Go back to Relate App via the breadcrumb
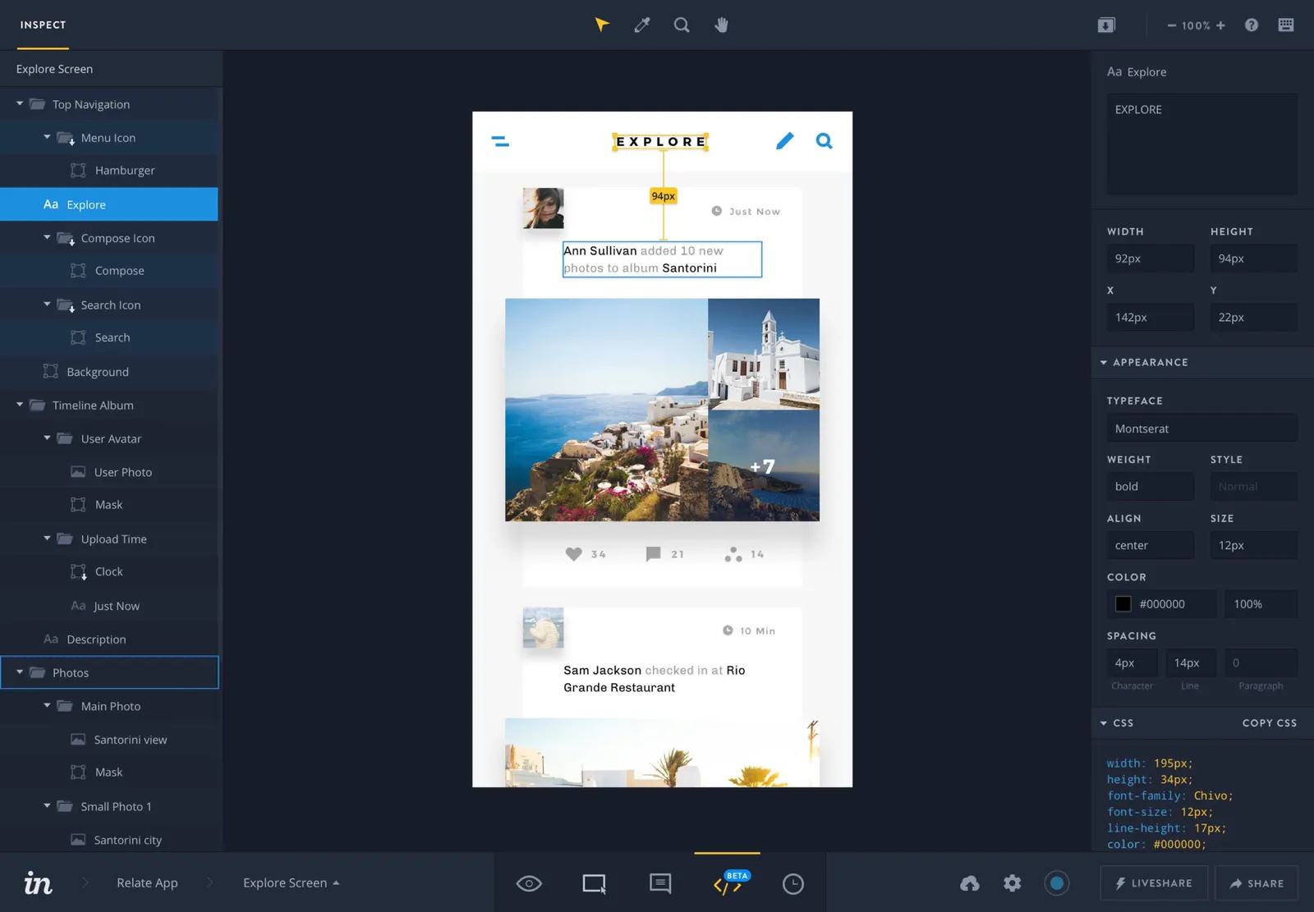 [x=147, y=882]
